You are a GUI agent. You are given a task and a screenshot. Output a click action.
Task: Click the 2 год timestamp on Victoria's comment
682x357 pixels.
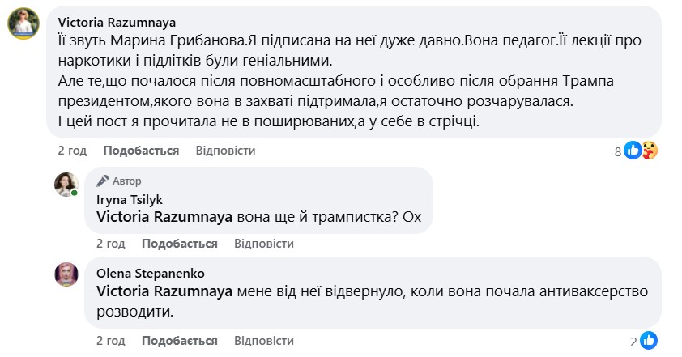tap(72, 151)
